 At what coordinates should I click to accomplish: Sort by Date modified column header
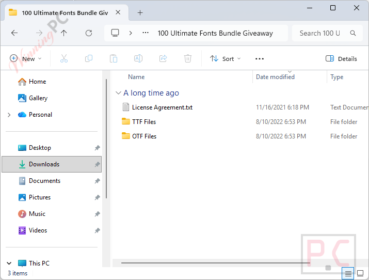click(275, 77)
